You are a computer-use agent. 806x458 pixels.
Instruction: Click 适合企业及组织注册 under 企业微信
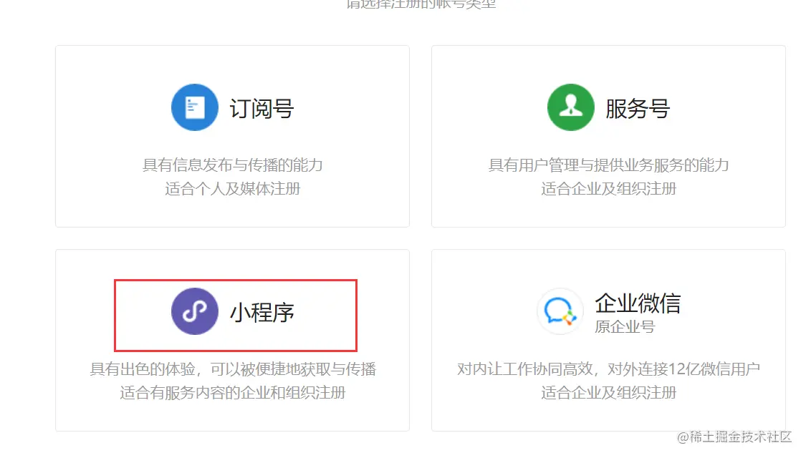608,393
